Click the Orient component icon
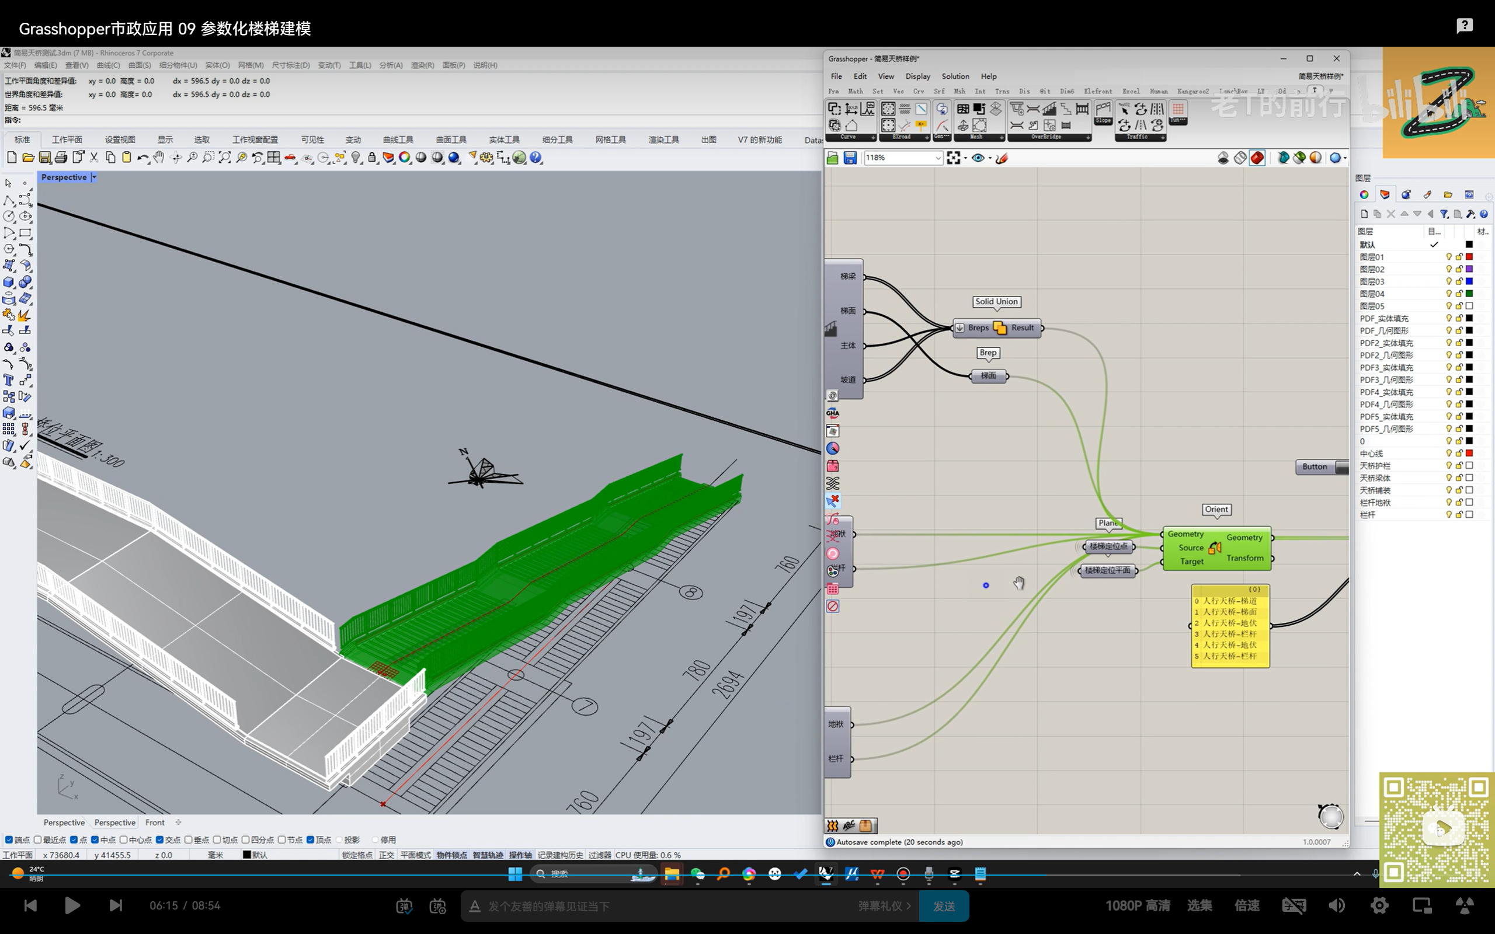 (1215, 548)
